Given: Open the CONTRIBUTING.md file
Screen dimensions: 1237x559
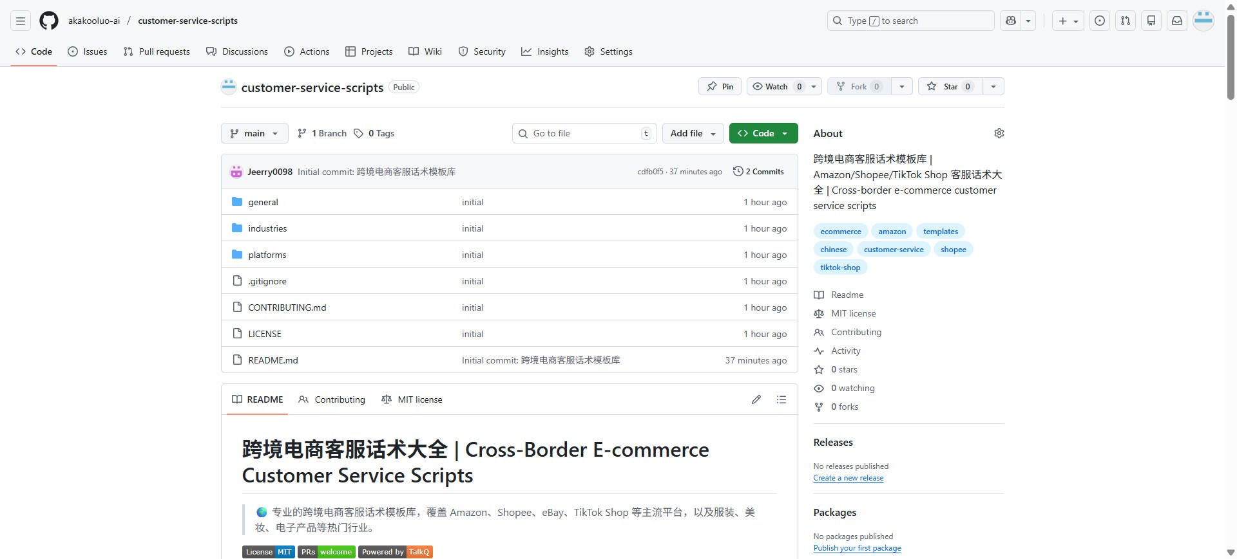Looking at the screenshot, I should (287, 307).
